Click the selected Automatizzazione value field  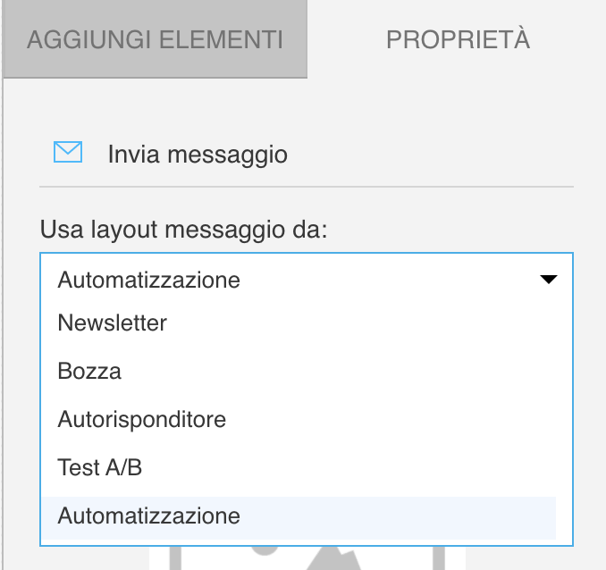[x=306, y=280]
